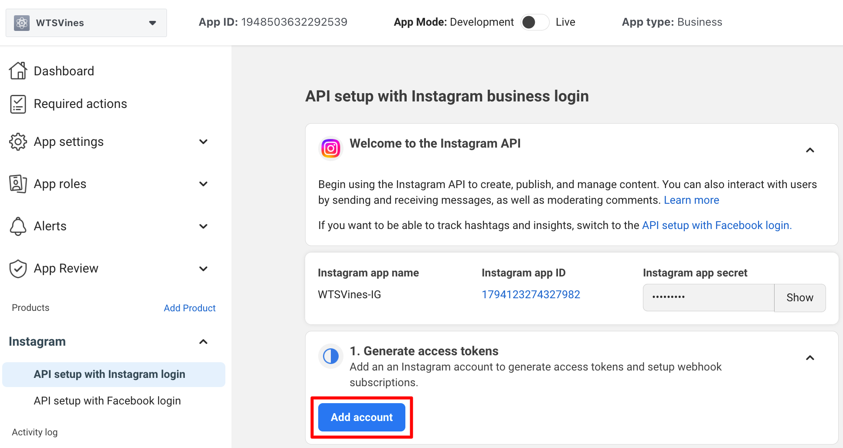Viewport: 843px width, 448px height.
Task: Click the half-filled step progress icon
Action: point(331,356)
